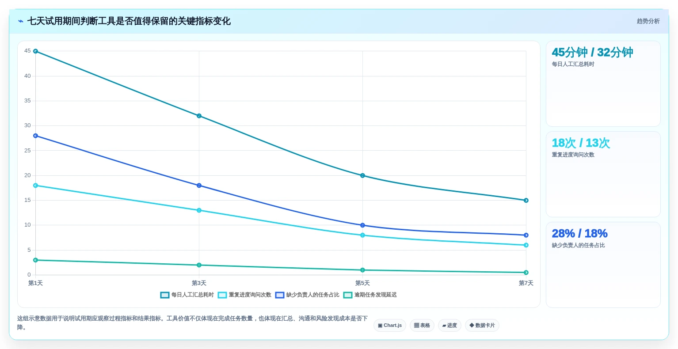This screenshot has height=349, width=678.
Task: Click the chart title 七天试用期间判断工具 heading
Action: 129,21
